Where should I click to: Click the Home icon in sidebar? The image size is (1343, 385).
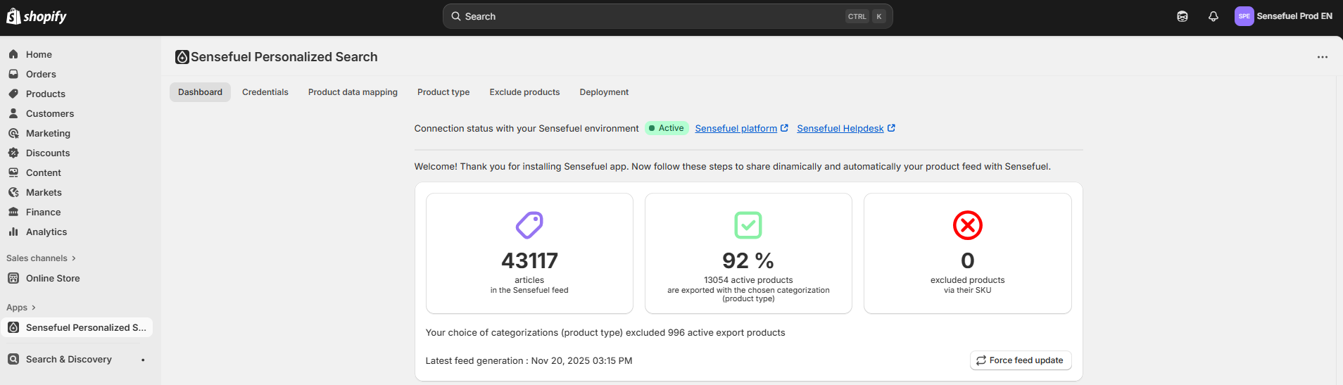[x=13, y=54]
